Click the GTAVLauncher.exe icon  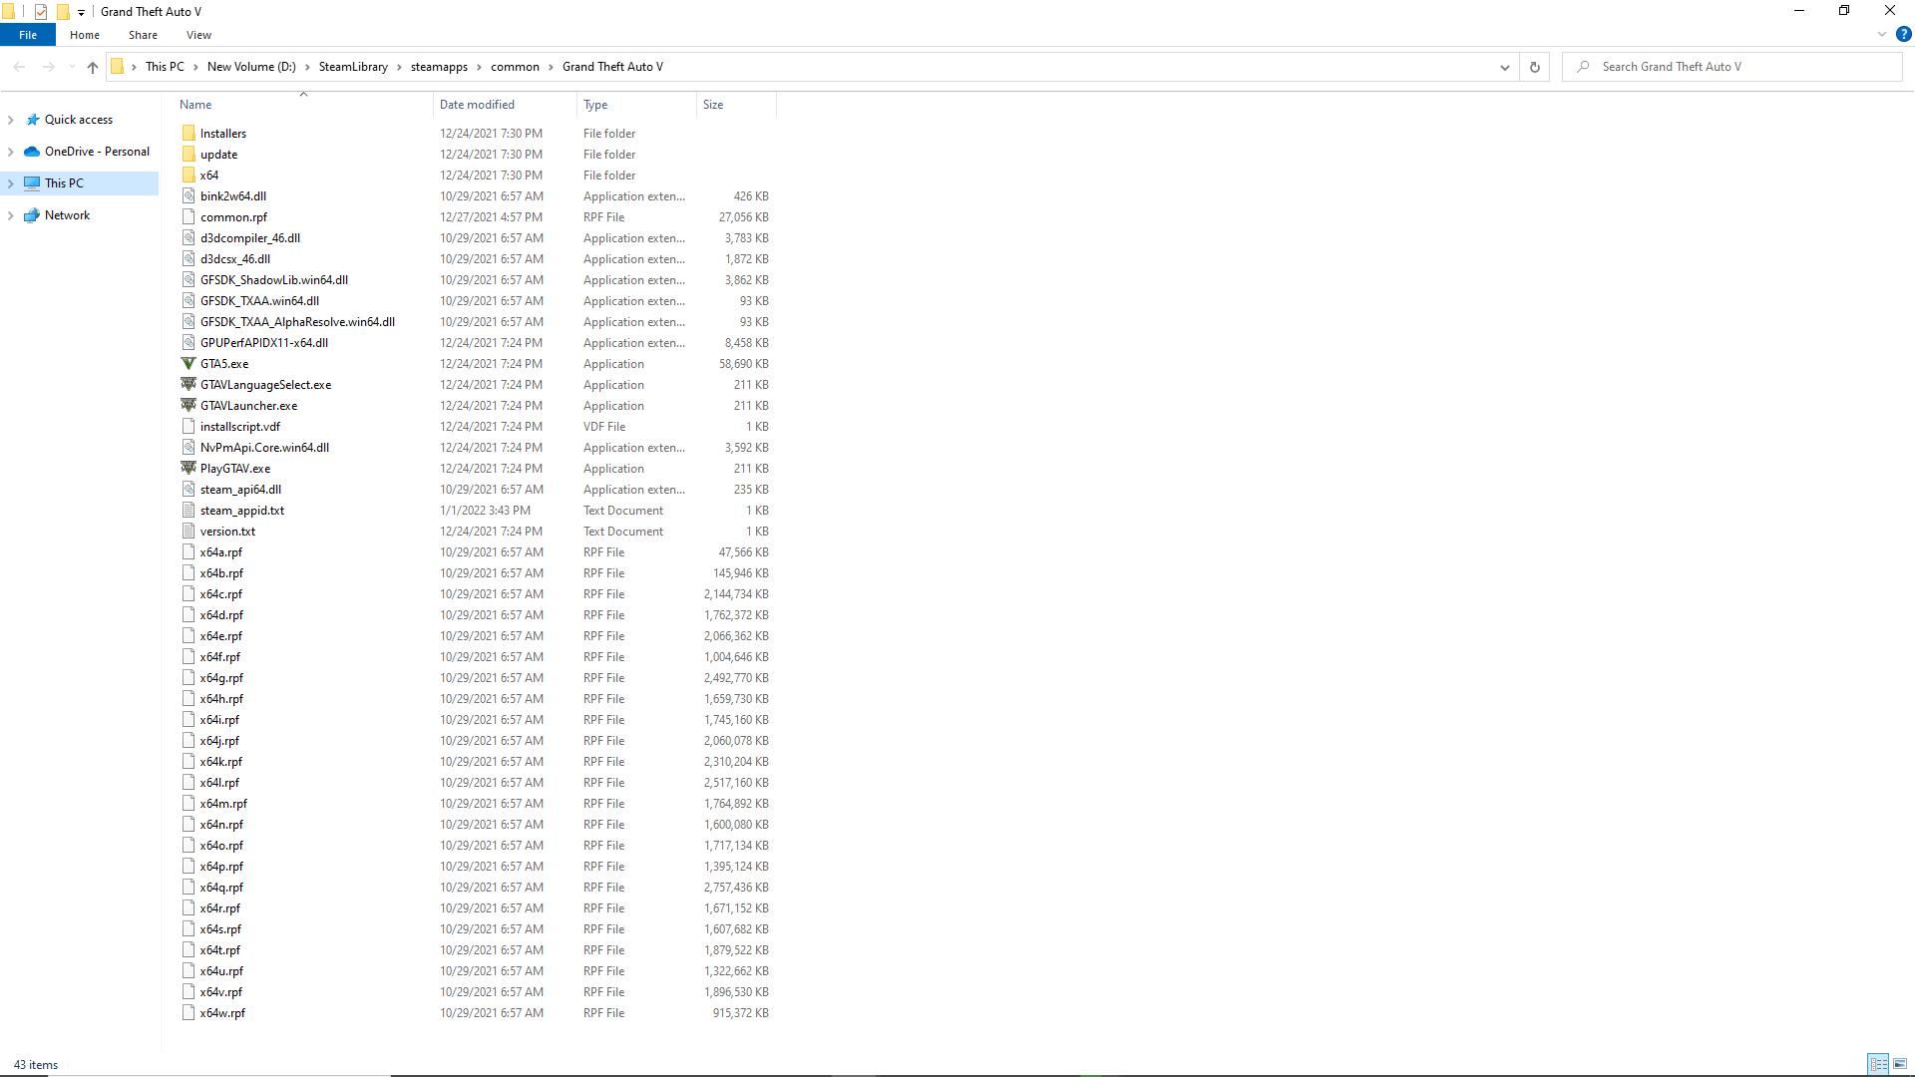189,406
